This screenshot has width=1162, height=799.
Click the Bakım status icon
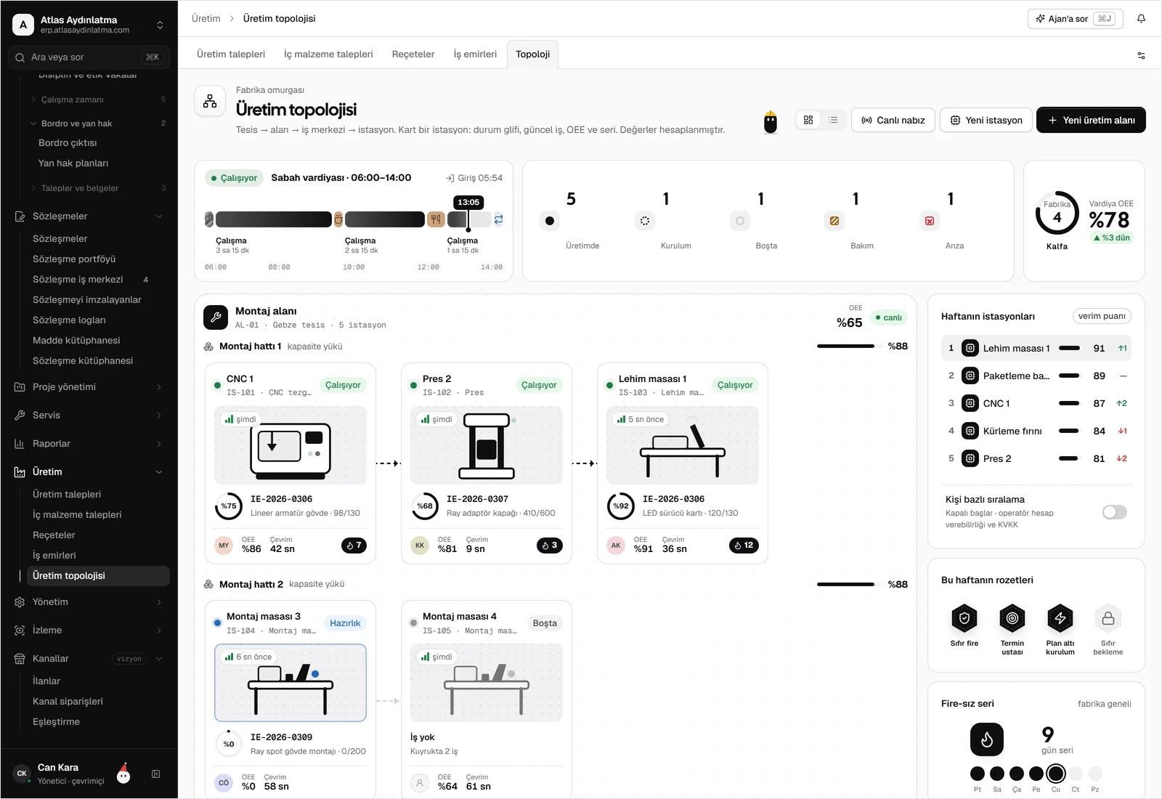[834, 221]
